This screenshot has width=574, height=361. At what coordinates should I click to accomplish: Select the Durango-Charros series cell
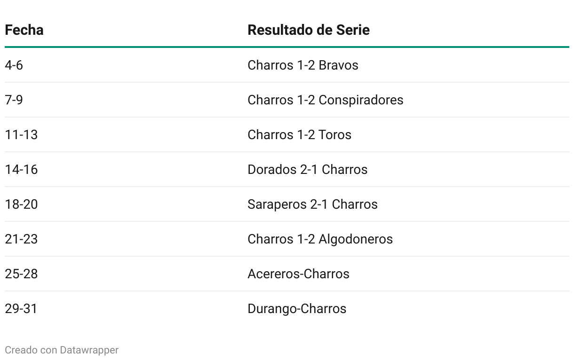[x=297, y=308]
